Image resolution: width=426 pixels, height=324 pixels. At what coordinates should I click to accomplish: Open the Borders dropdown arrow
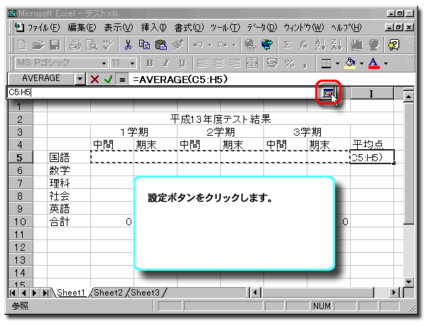[x=337, y=64]
